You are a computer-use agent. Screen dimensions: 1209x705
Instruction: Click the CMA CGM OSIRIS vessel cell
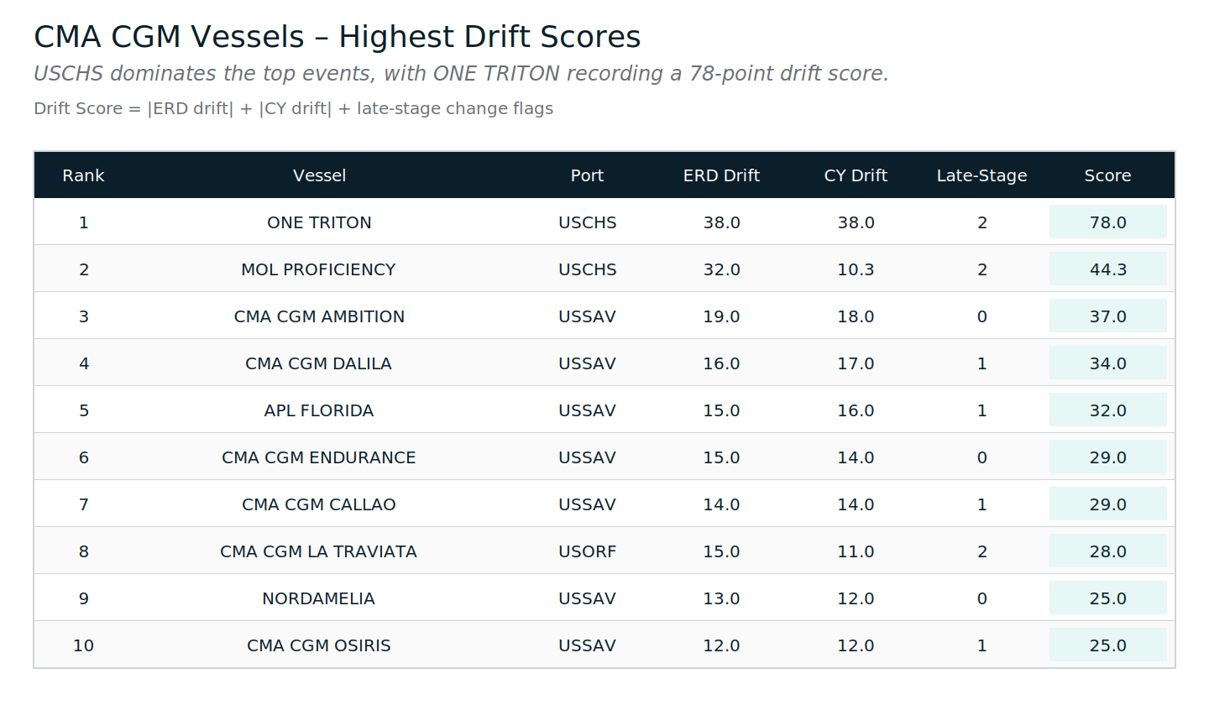click(318, 645)
